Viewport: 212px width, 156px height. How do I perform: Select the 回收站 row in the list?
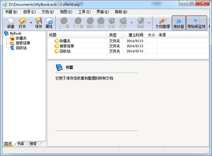tap(128, 51)
